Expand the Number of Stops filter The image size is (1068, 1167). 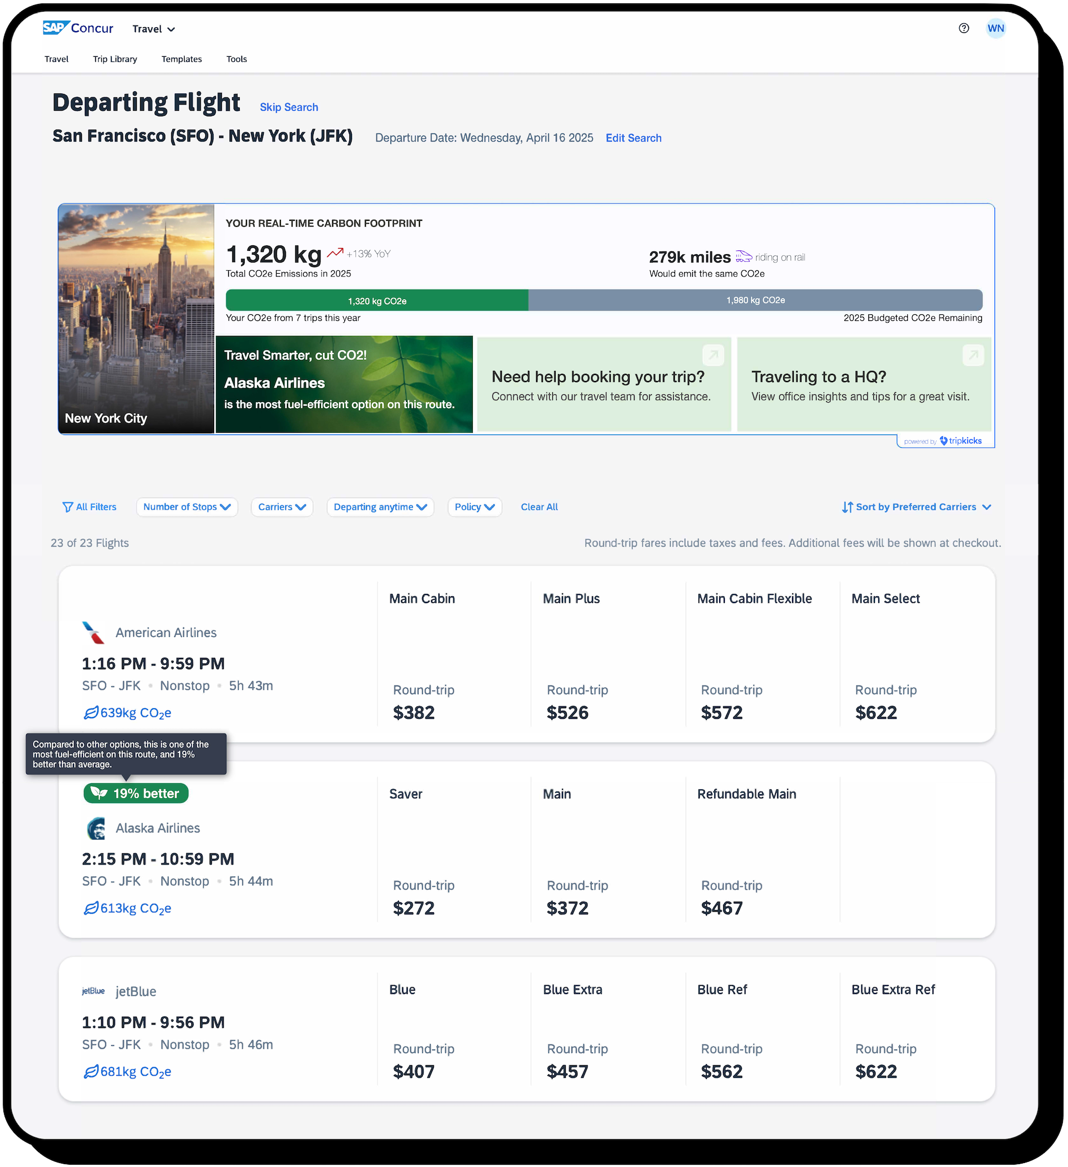pos(187,507)
